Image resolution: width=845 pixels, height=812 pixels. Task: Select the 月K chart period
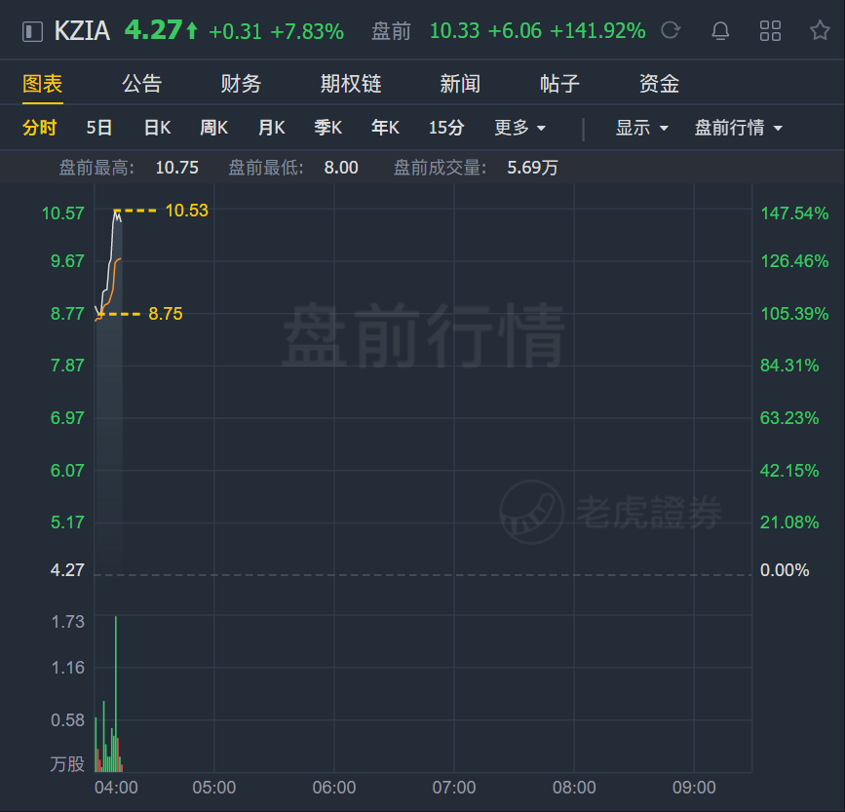pos(271,128)
